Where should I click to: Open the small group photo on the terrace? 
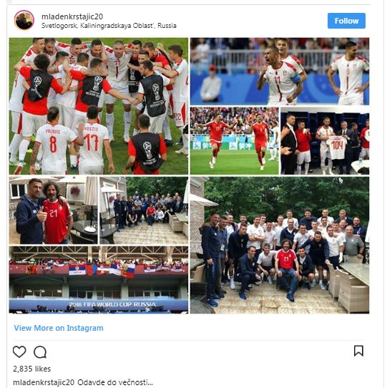click(144, 210)
